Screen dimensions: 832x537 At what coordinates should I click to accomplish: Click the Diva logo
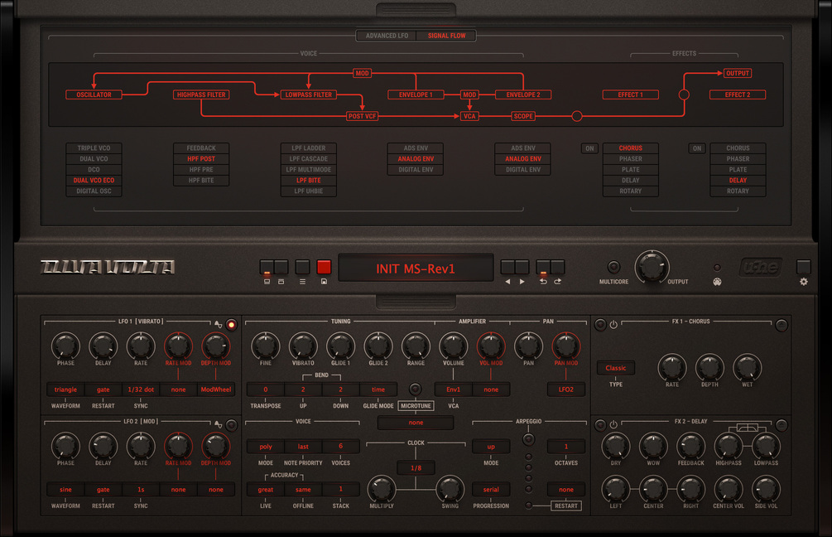pos(108,267)
